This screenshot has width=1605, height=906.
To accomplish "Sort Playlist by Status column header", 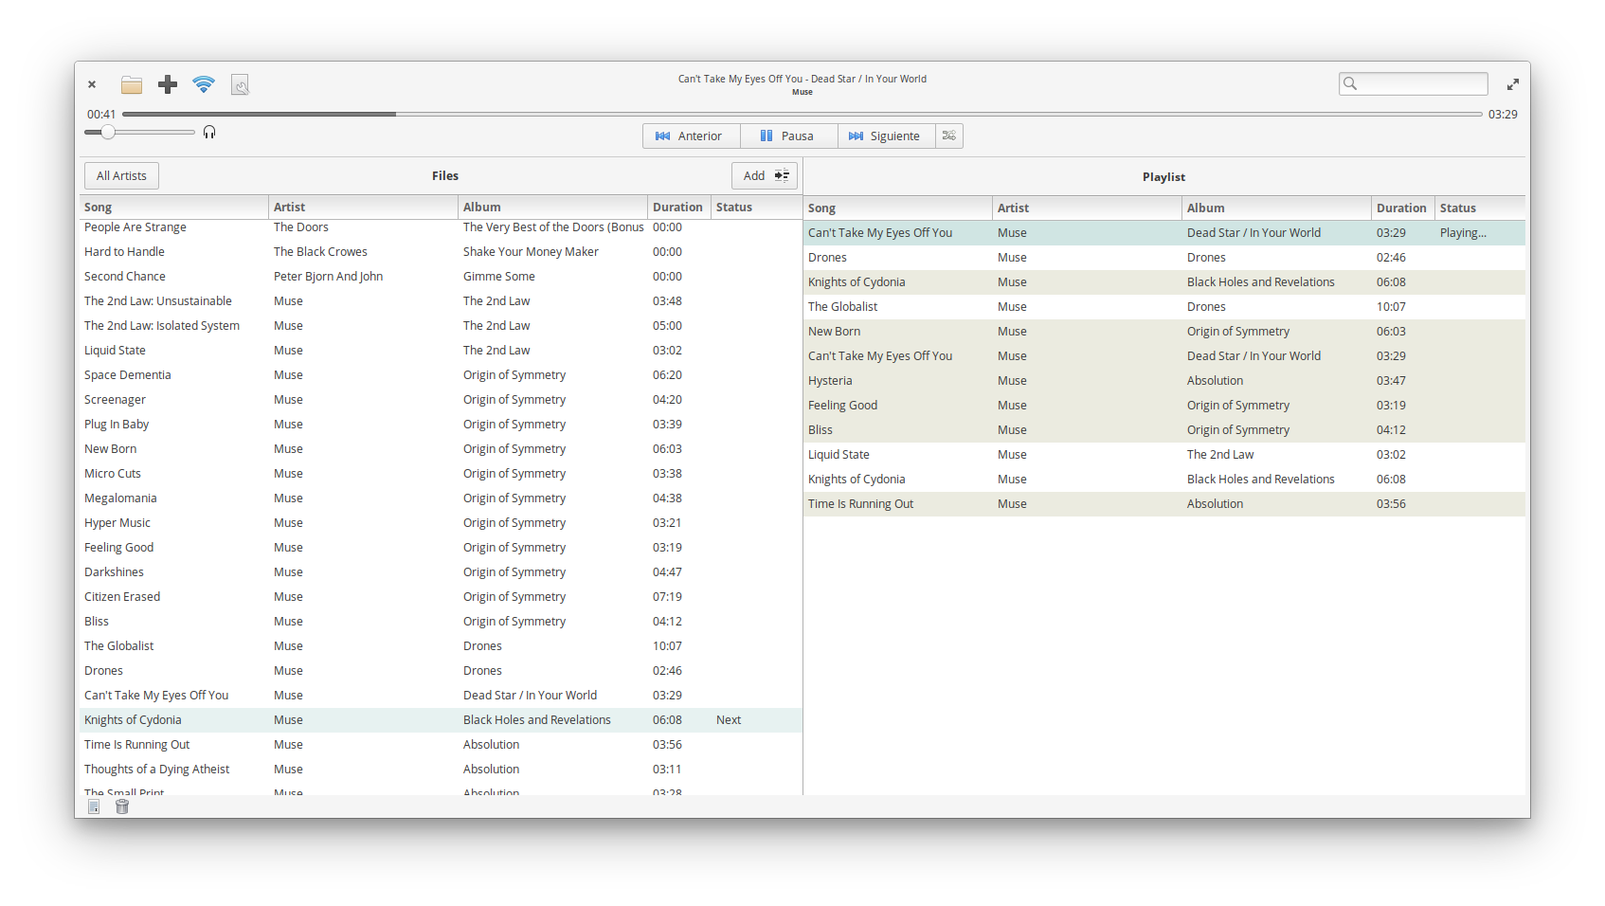I will (x=1480, y=208).
